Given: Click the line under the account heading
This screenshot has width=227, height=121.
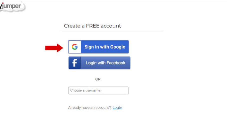Looking at the screenshot, I should (x=112, y=31).
